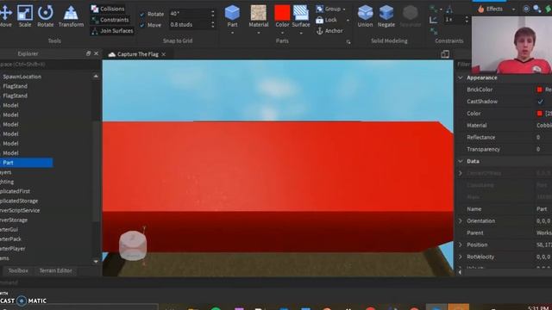Insert a new Part with the cube icon
The image size is (552, 310).
pyautogui.click(x=232, y=13)
